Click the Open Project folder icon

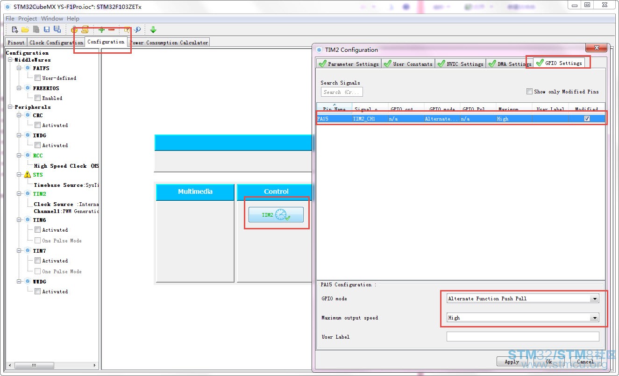(x=25, y=29)
